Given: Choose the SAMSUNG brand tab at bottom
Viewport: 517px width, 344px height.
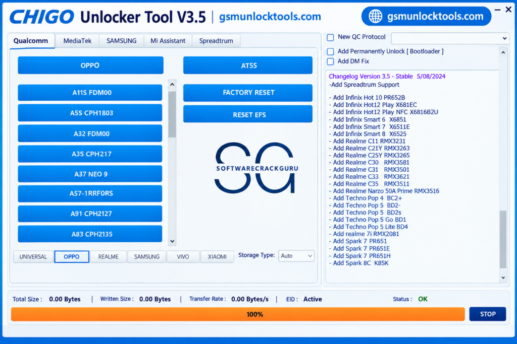Looking at the screenshot, I should pyautogui.click(x=147, y=257).
